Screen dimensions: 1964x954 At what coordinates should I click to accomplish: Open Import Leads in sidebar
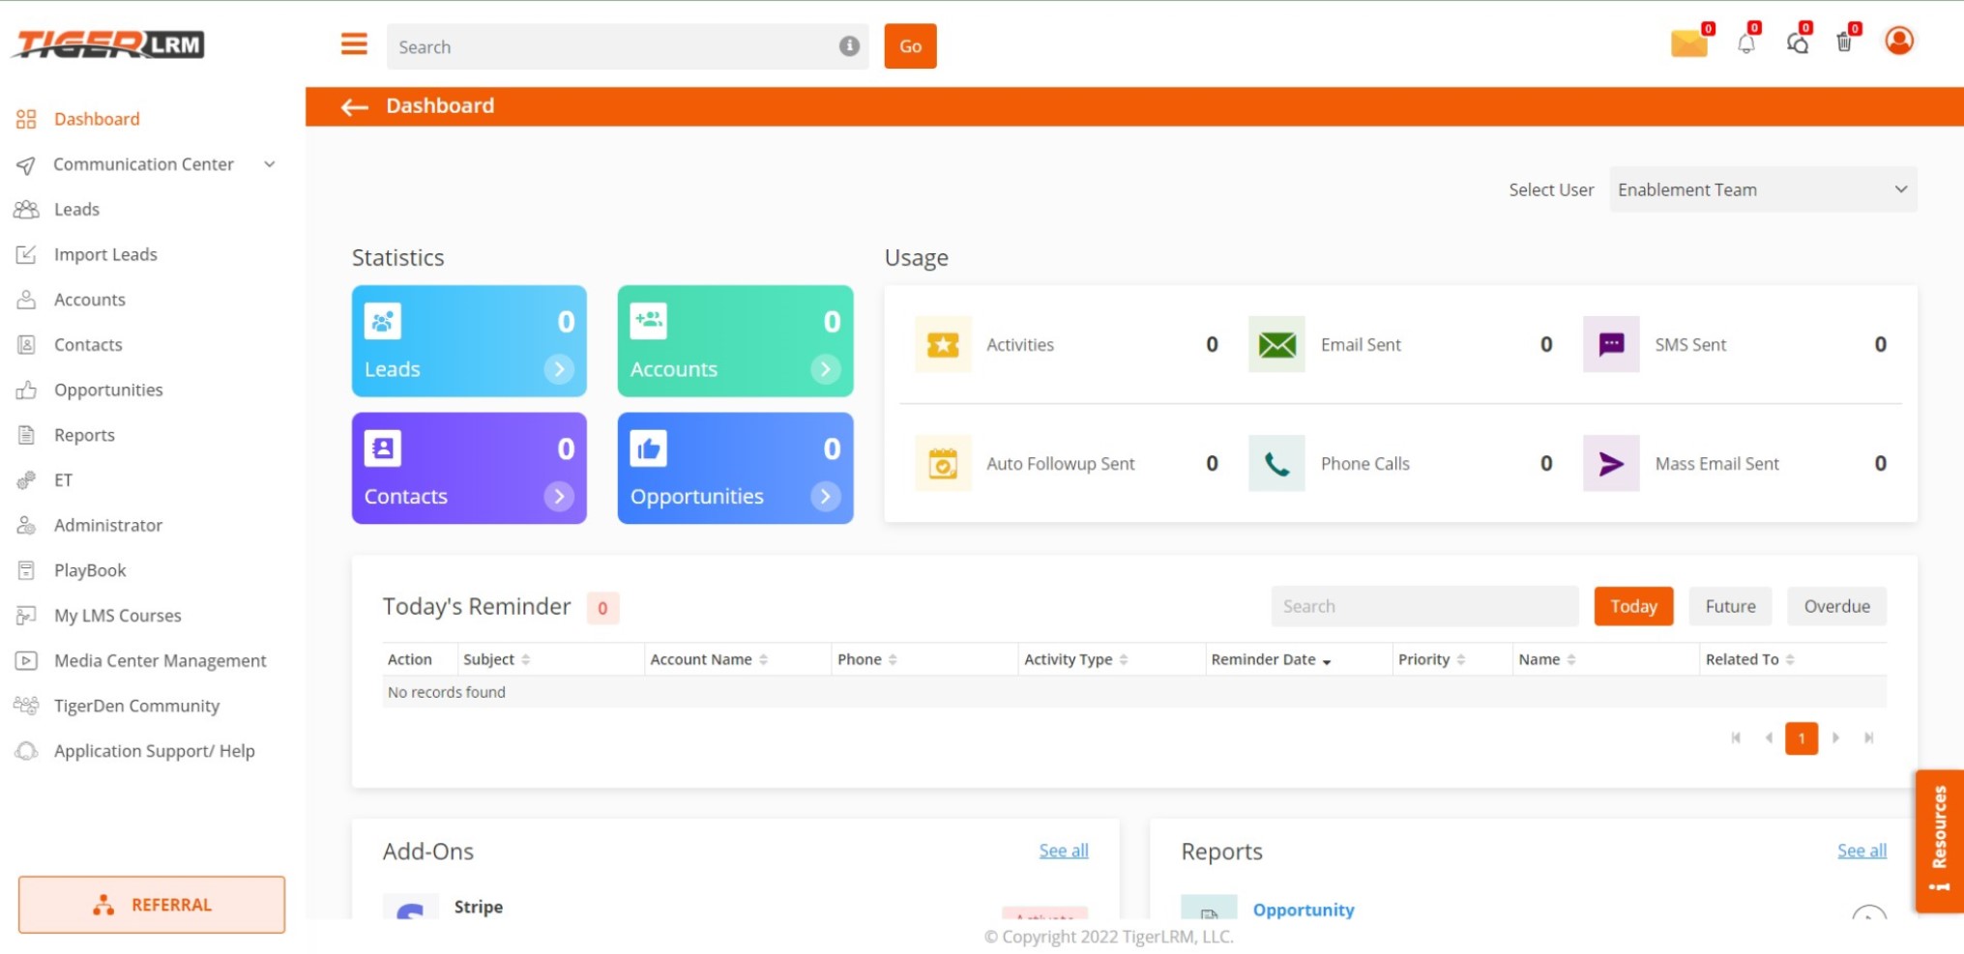(x=105, y=254)
